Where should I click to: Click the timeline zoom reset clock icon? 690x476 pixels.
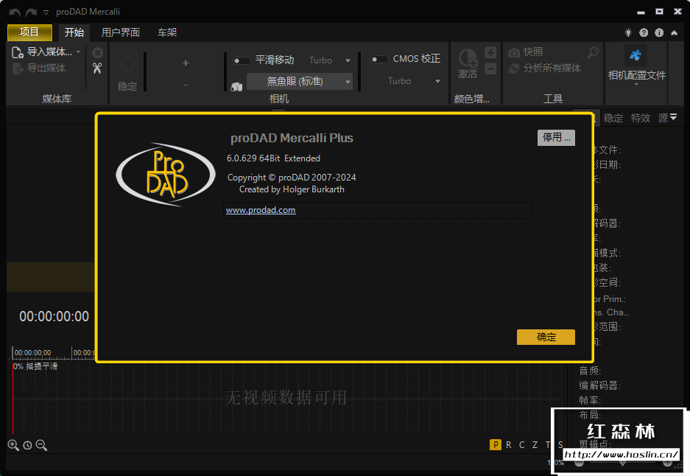(x=27, y=445)
